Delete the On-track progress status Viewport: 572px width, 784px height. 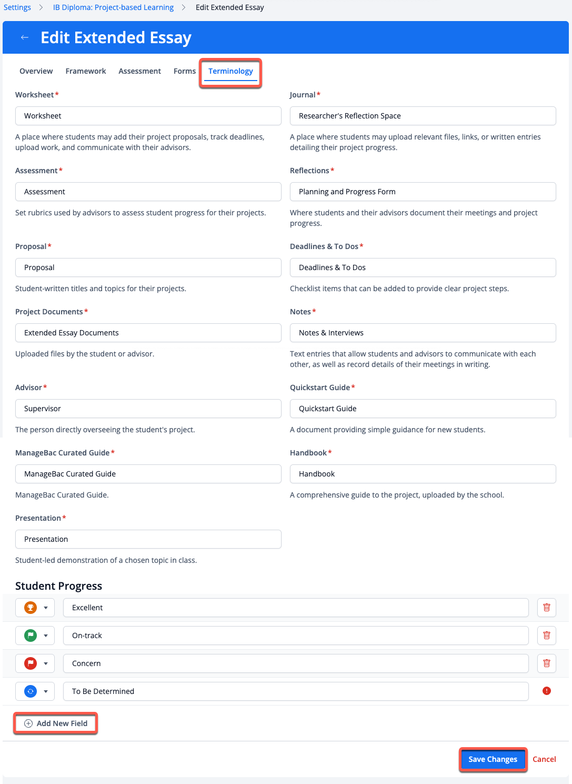tap(546, 636)
